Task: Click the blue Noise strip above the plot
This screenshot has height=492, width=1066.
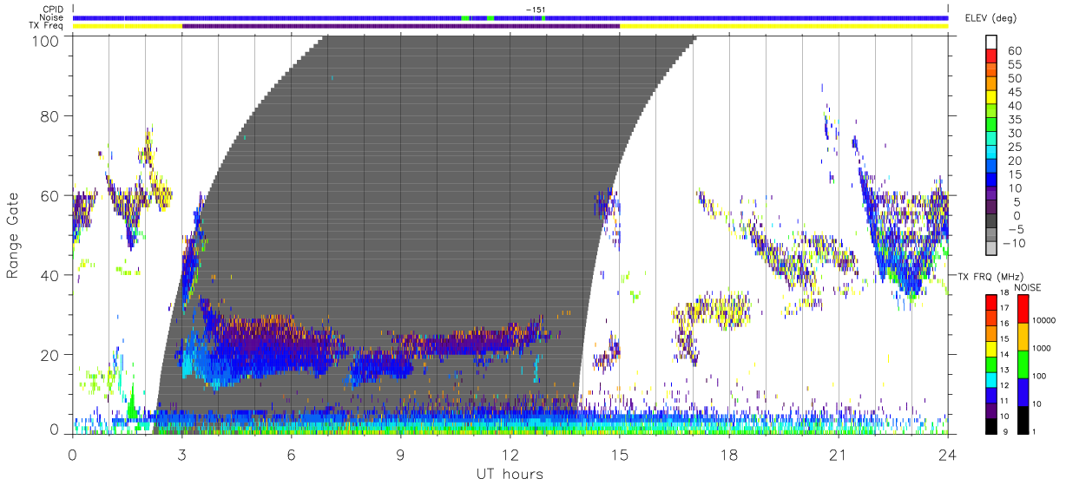Action: (x=510, y=17)
